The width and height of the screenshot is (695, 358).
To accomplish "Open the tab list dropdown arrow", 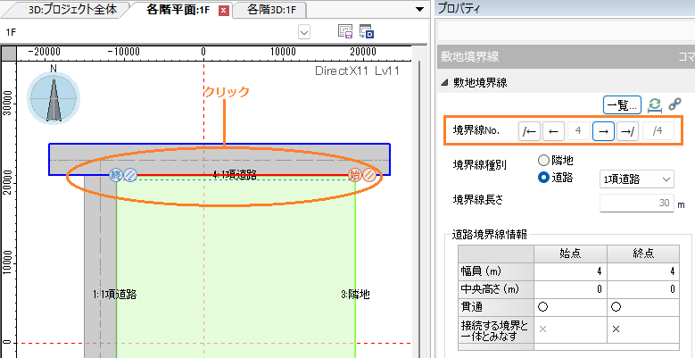I will coord(419,10).
